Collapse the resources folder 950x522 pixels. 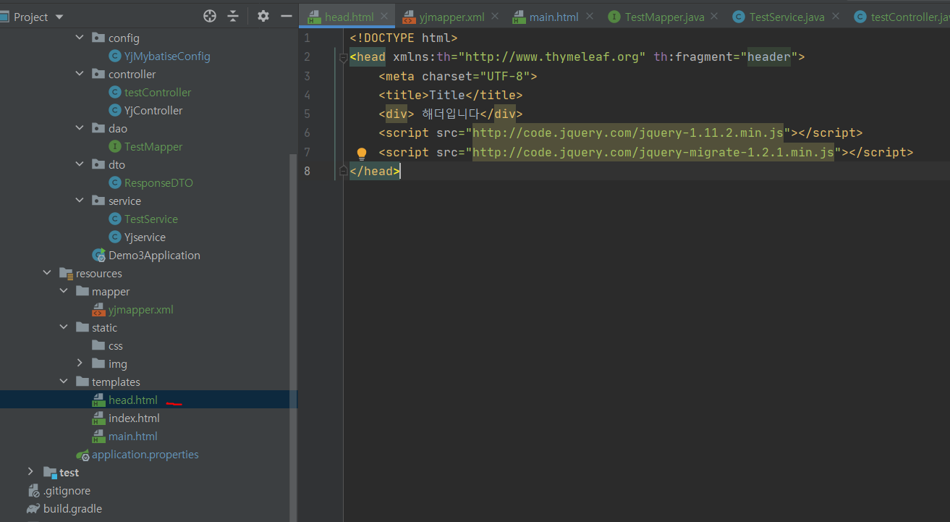click(47, 273)
